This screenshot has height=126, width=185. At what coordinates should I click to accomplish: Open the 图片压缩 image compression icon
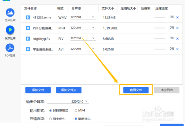click(x=10, y=13)
